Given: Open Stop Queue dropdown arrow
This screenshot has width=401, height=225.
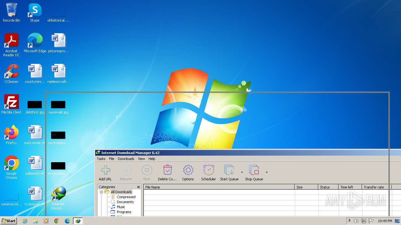Looking at the screenshot, I should click(x=267, y=172).
